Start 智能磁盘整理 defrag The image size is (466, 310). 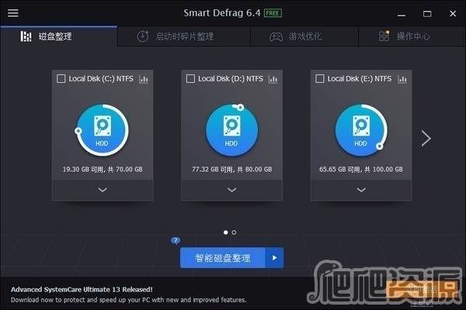click(x=223, y=258)
